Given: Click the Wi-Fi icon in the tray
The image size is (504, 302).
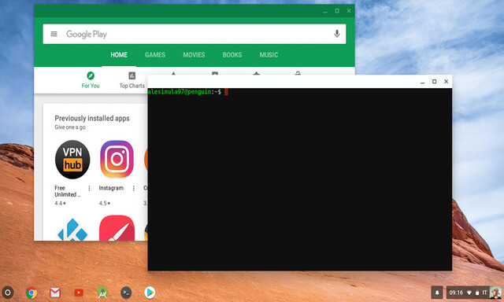Looking at the screenshot, I should click(469, 293).
